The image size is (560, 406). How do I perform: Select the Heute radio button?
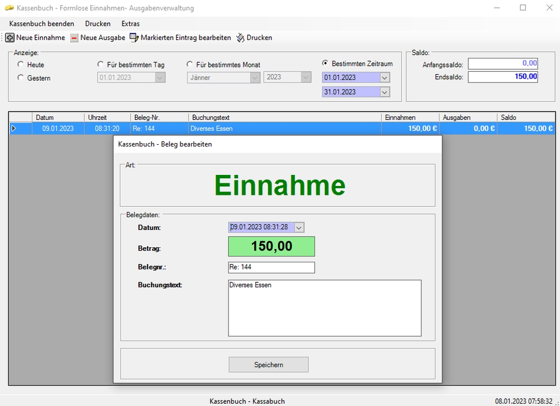coord(21,64)
